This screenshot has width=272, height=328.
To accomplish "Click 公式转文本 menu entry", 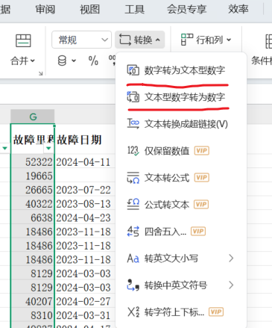I will (x=181, y=205).
